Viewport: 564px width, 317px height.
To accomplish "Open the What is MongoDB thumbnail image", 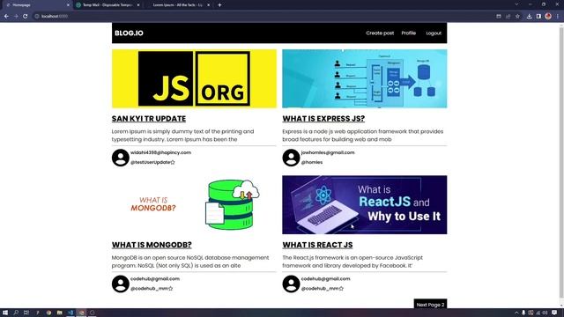I will 194,205.
